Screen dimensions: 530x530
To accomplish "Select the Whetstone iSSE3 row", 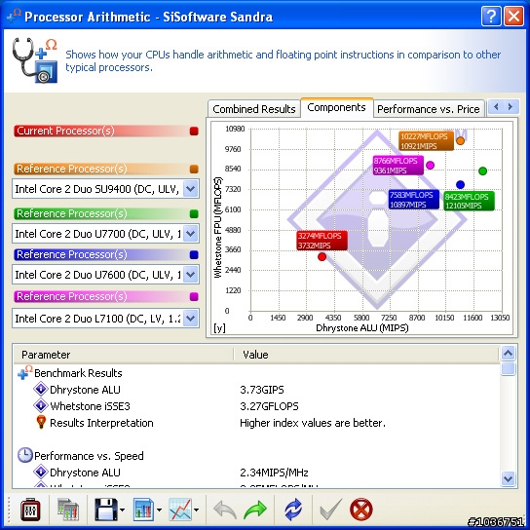I will coord(257,406).
